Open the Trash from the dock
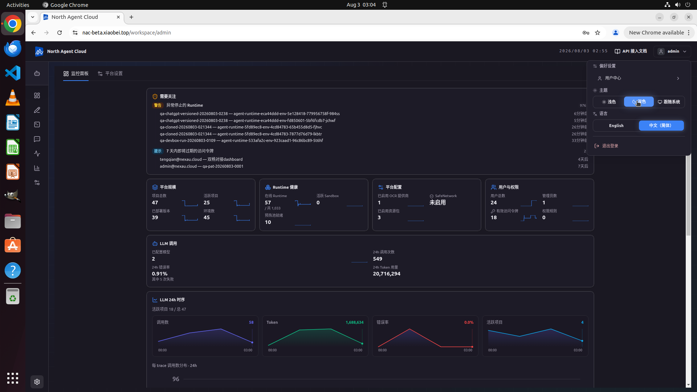The width and height of the screenshot is (697, 392). (x=13, y=297)
